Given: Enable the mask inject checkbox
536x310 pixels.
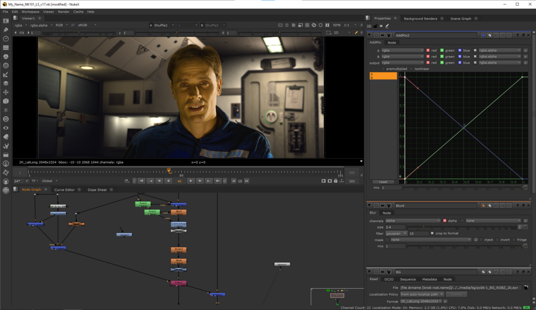Looking at the screenshot, I should point(481,240).
